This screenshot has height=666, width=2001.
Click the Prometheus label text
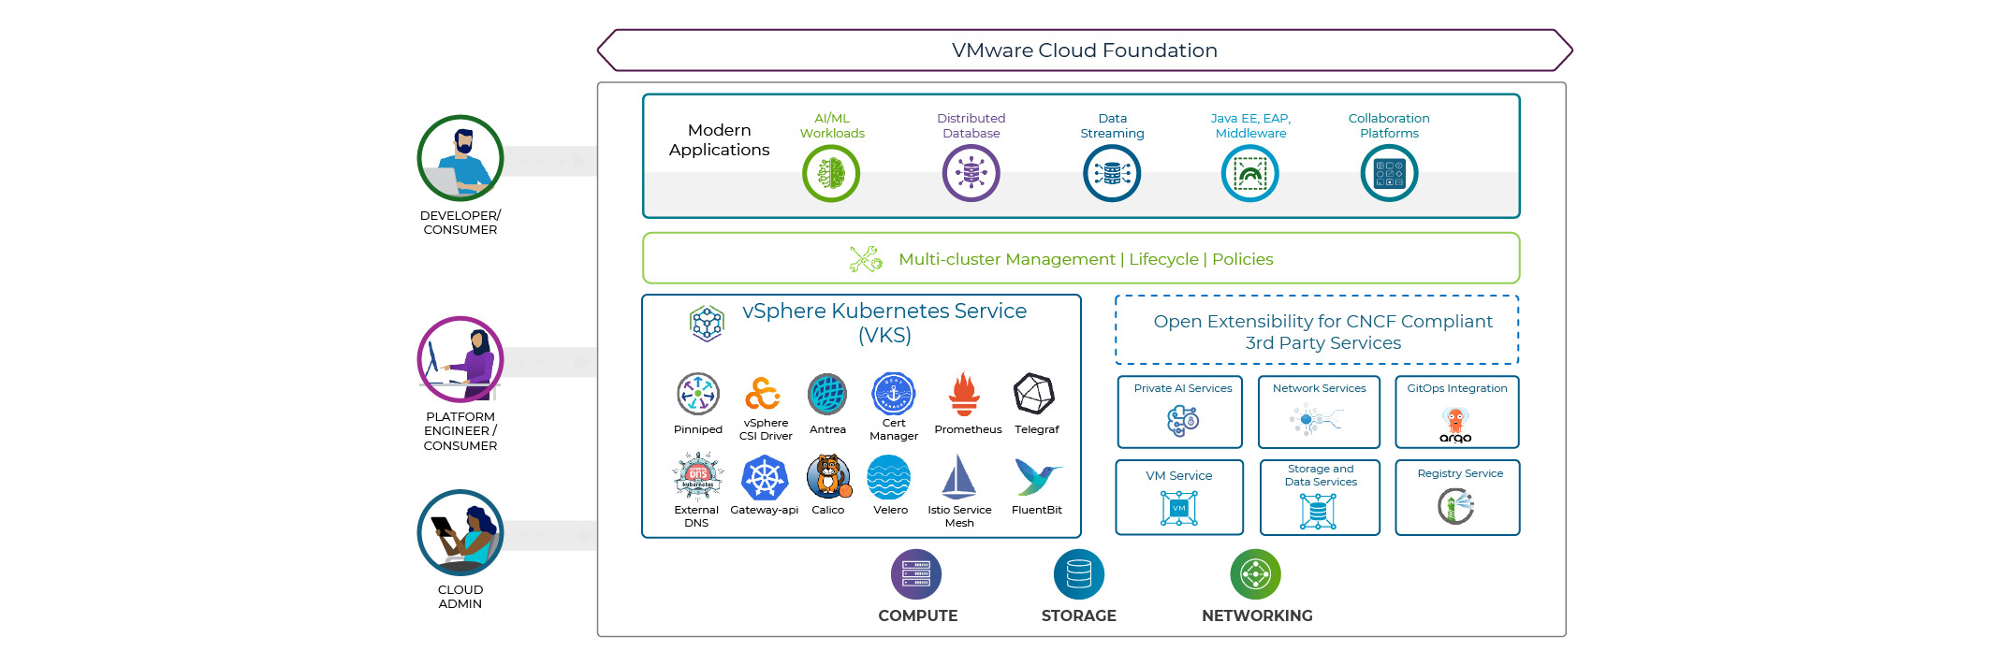pos(968,429)
